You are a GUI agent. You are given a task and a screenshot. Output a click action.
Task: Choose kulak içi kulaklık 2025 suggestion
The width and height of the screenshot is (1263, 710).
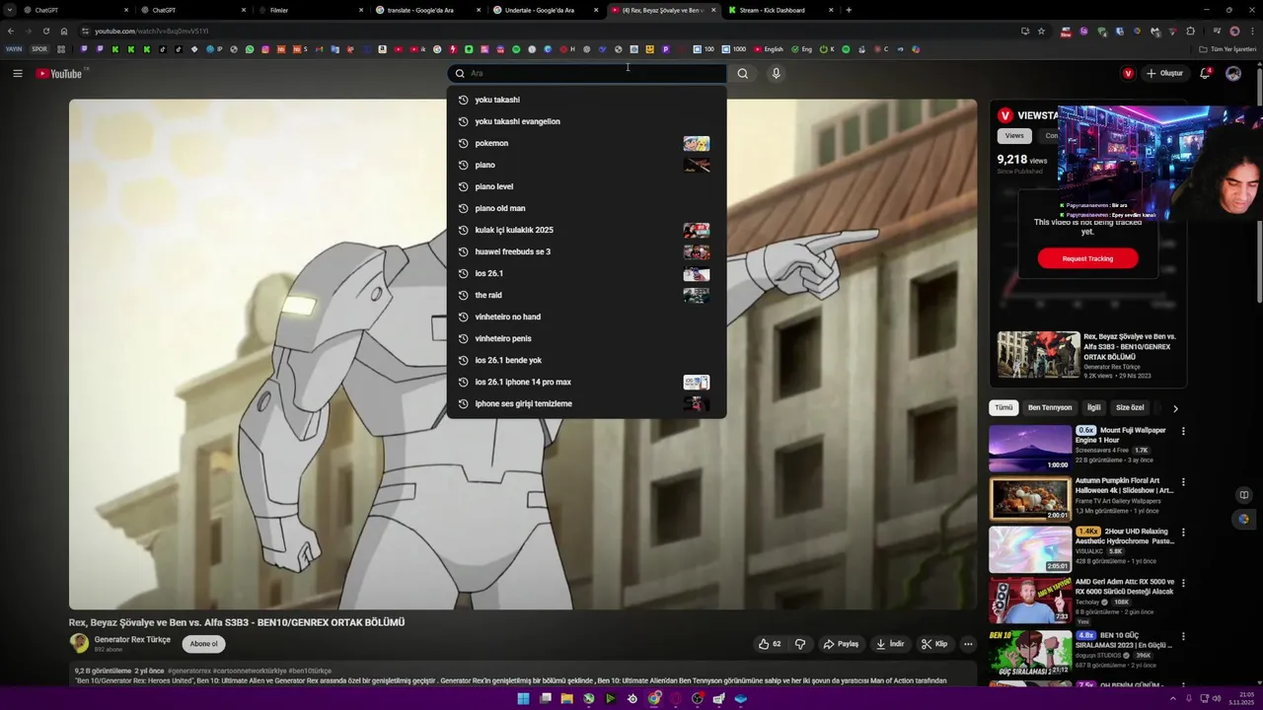pos(586,230)
